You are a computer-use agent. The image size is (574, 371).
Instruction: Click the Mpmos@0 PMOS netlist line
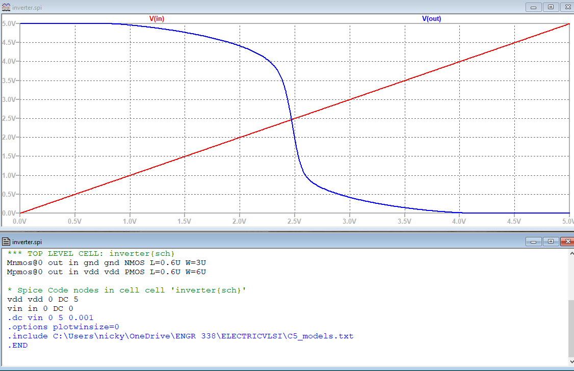107,272
